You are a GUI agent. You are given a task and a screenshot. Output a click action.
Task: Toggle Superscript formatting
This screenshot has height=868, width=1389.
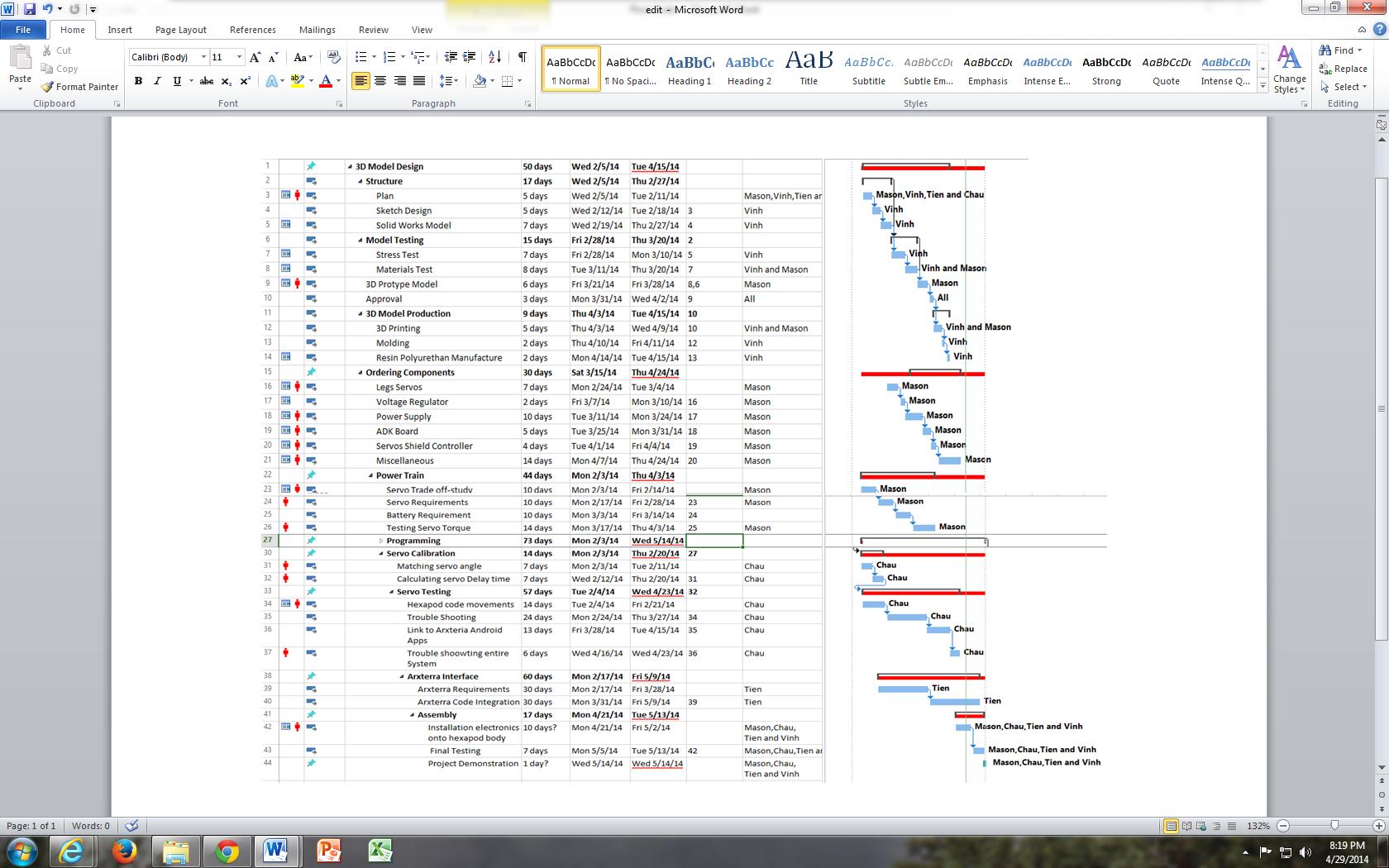pos(246,81)
